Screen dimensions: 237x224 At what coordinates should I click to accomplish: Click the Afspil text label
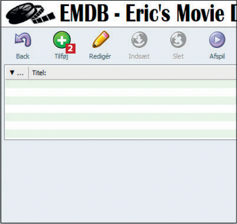coord(217,56)
